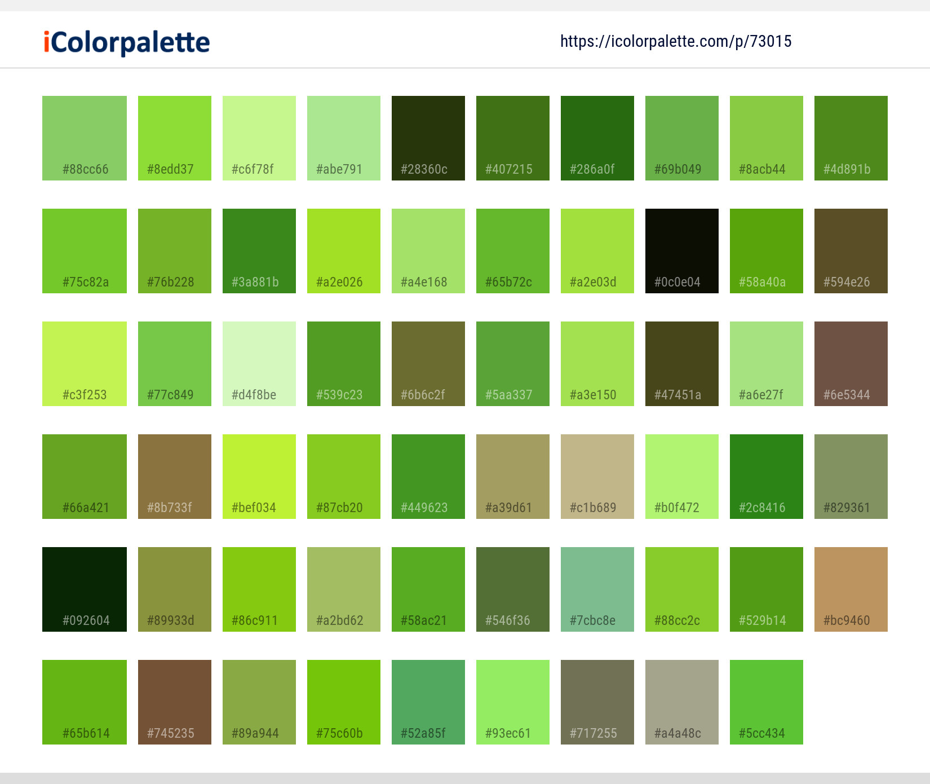Screen dimensions: 930x784
Task: Choose the gray #a4a48c swatch
Action: click(682, 702)
